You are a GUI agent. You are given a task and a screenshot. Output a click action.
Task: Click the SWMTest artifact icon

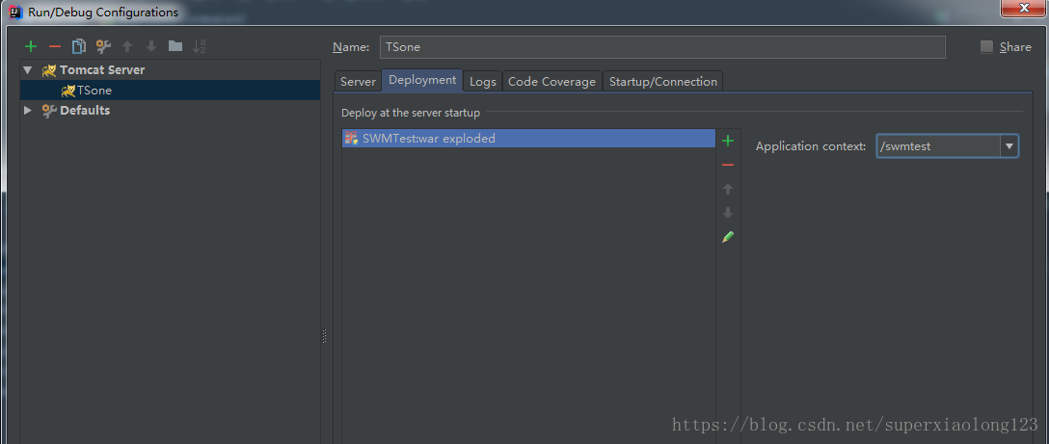pyautogui.click(x=351, y=139)
